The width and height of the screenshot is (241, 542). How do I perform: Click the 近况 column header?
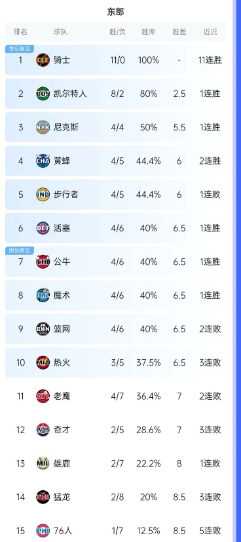(210, 32)
